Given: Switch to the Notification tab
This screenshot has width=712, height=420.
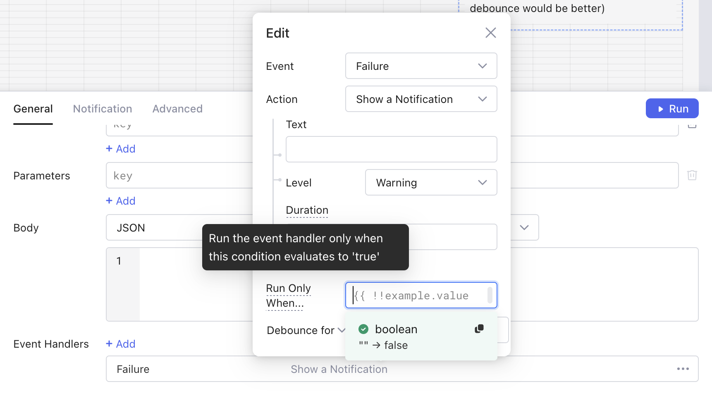Looking at the screenshot, I should pyautogui.click(x=103, y=109).
